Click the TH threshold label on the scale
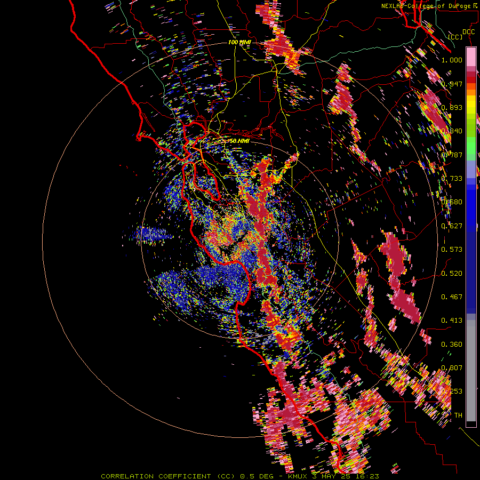 pos(458,415)
